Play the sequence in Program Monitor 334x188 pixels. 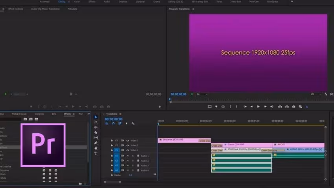click(x=258, y=107)
